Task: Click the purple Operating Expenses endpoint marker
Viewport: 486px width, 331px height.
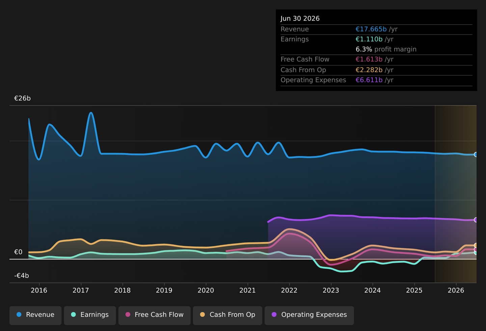Action: (x=476, y=220)
